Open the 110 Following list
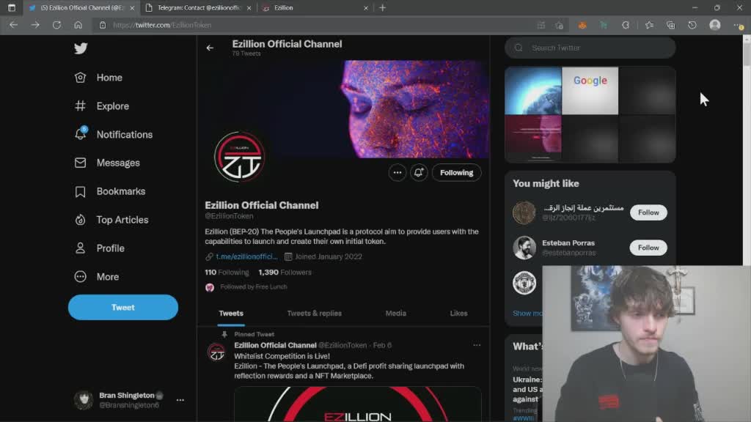 (227, 273)
